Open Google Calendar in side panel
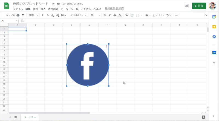219x121 pixels. point(214,17)
